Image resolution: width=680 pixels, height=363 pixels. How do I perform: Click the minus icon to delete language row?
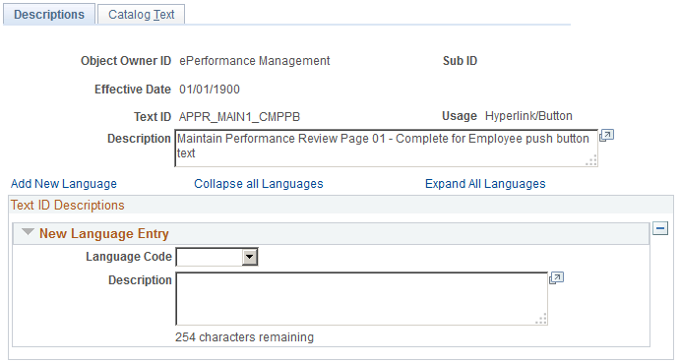click(x=660, y=228)
